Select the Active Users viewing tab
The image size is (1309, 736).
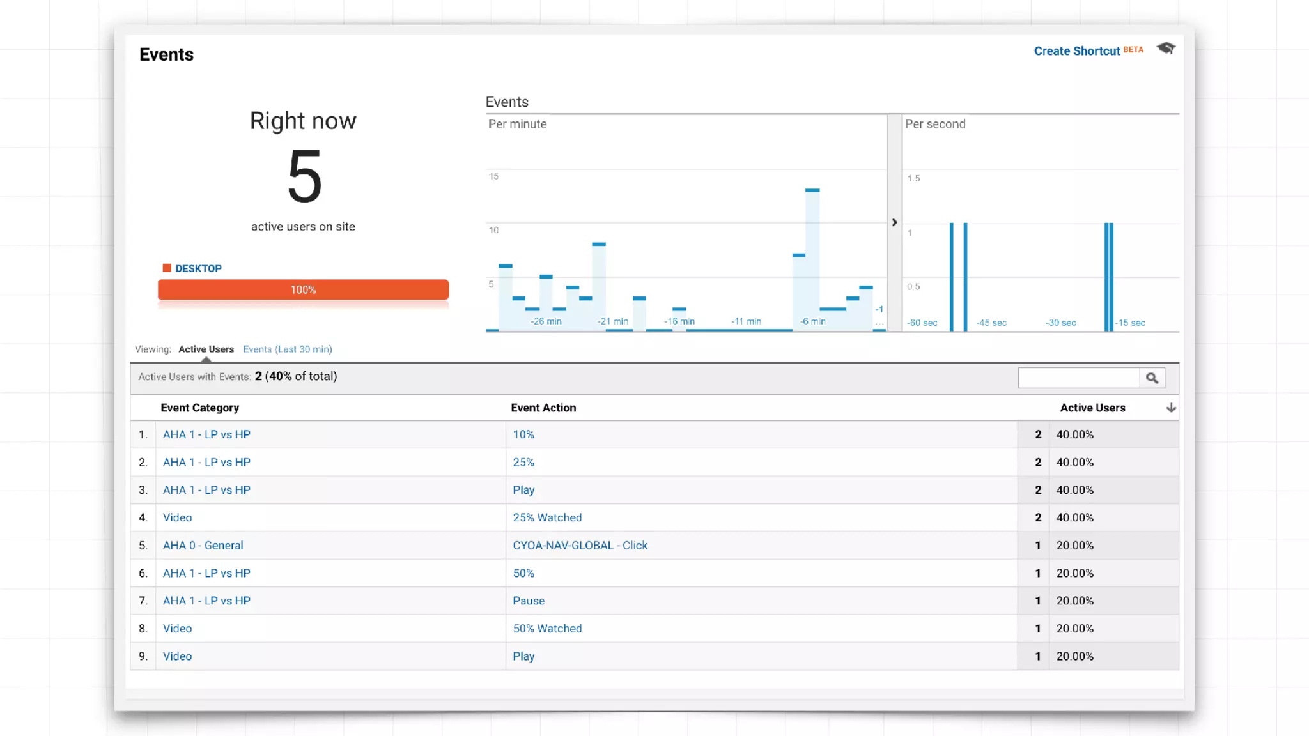coord(206,349)
